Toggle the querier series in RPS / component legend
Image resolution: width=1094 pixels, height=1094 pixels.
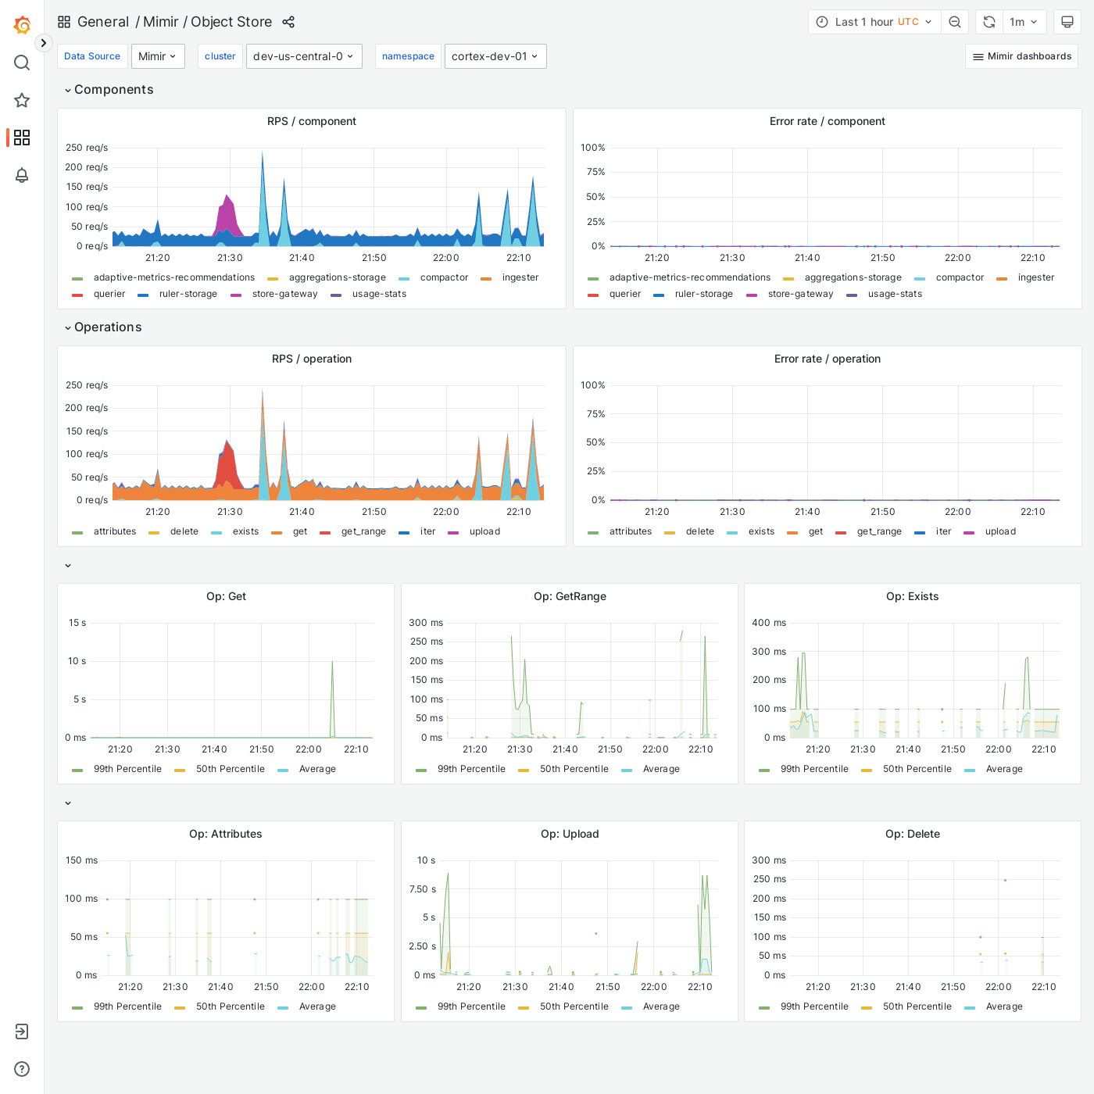coord(109,294)
